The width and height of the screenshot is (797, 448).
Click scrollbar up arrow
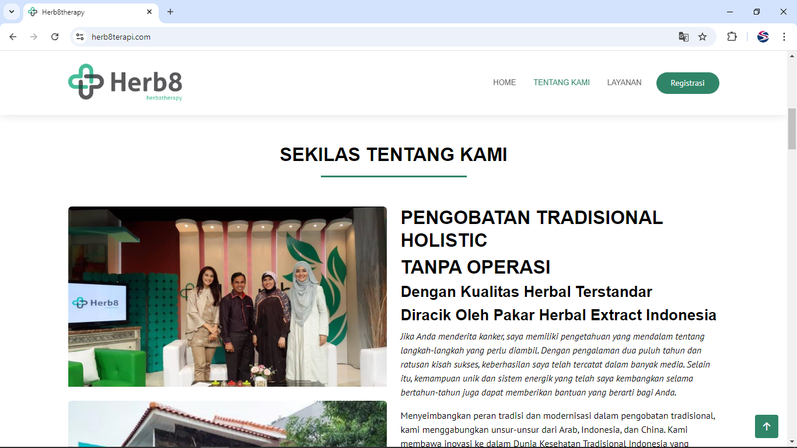pyautogui.click(x=792, y=55)
